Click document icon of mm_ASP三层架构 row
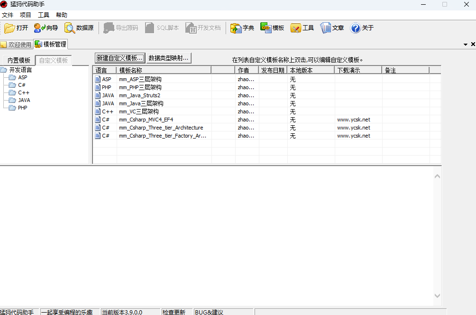 click(98, 79)
